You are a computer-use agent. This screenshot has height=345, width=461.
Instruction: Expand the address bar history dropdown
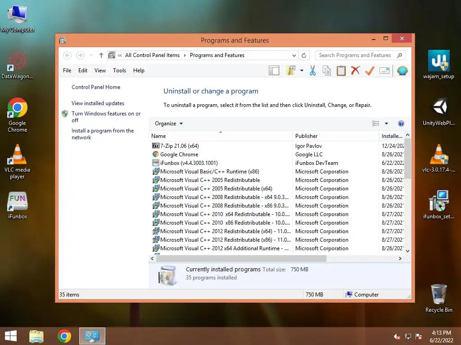click(x=294, y=55)
